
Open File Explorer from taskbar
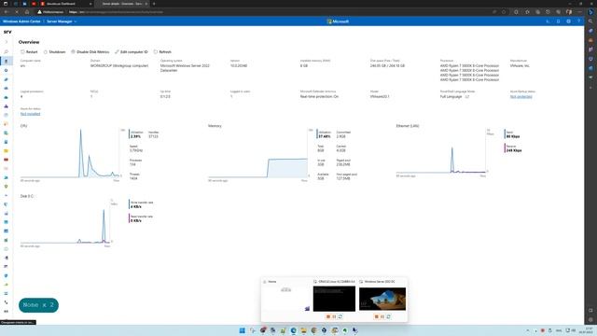click(304, 330)
